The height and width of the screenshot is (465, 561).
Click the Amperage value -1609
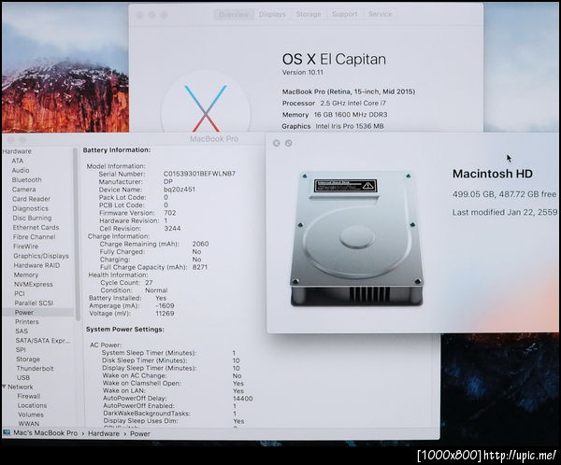click(165, 306)
